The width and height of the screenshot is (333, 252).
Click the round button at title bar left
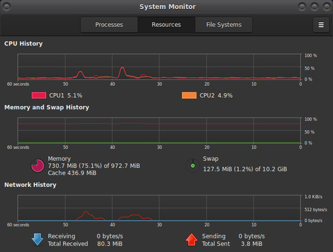click(x=7, y=7)
